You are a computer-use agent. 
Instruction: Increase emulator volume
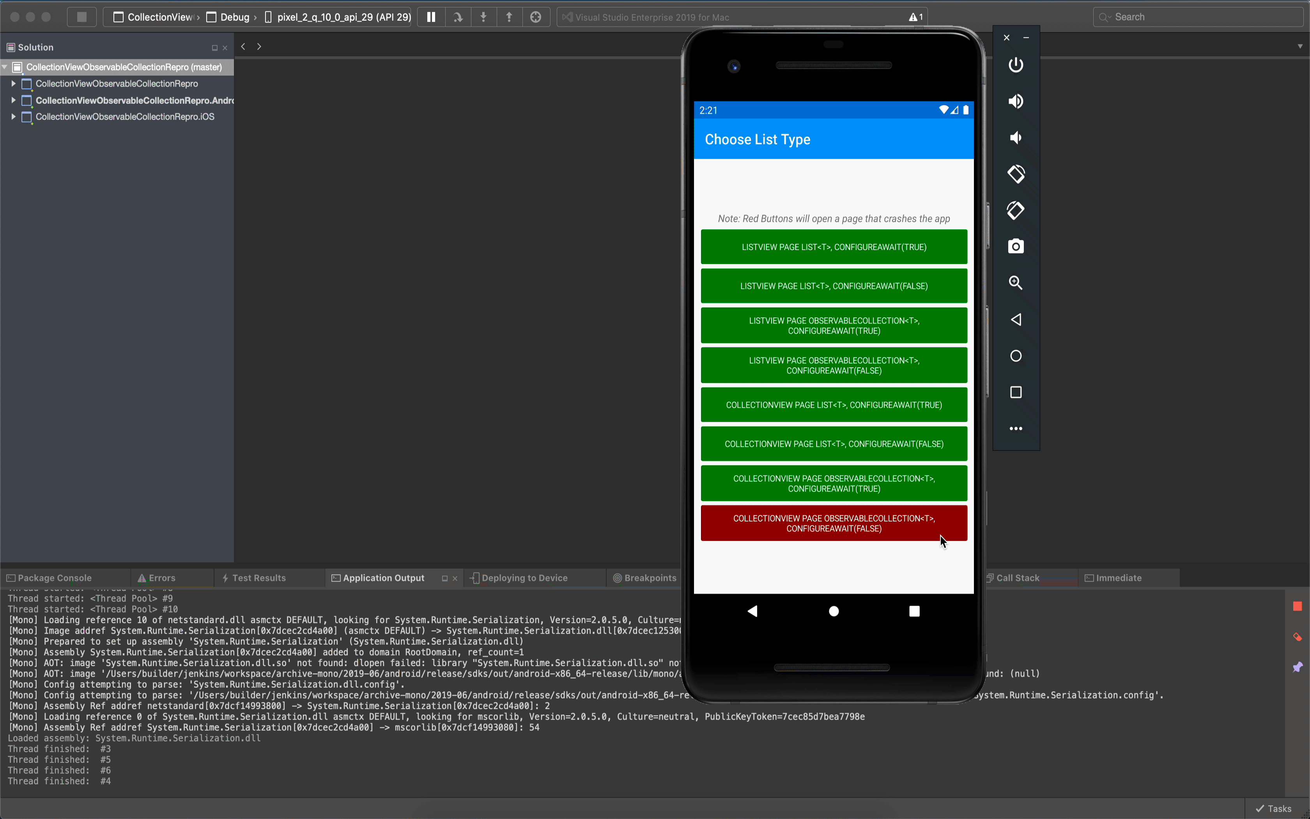click(1016, 101)
